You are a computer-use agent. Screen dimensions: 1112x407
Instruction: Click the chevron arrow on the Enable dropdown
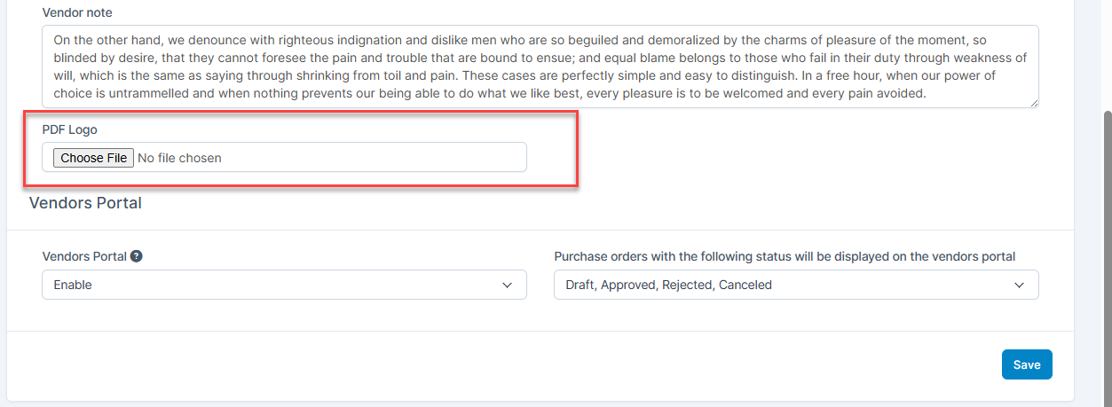click(507, 286)
